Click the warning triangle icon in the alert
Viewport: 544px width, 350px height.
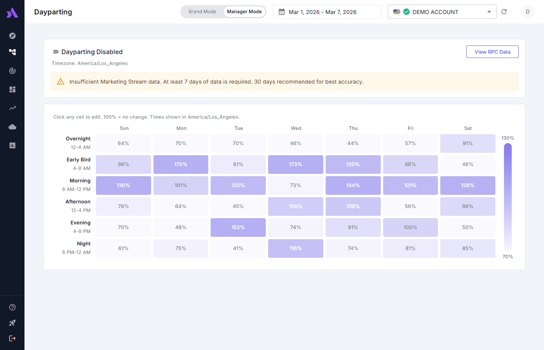pyautogui.click(x=61, y=81)
